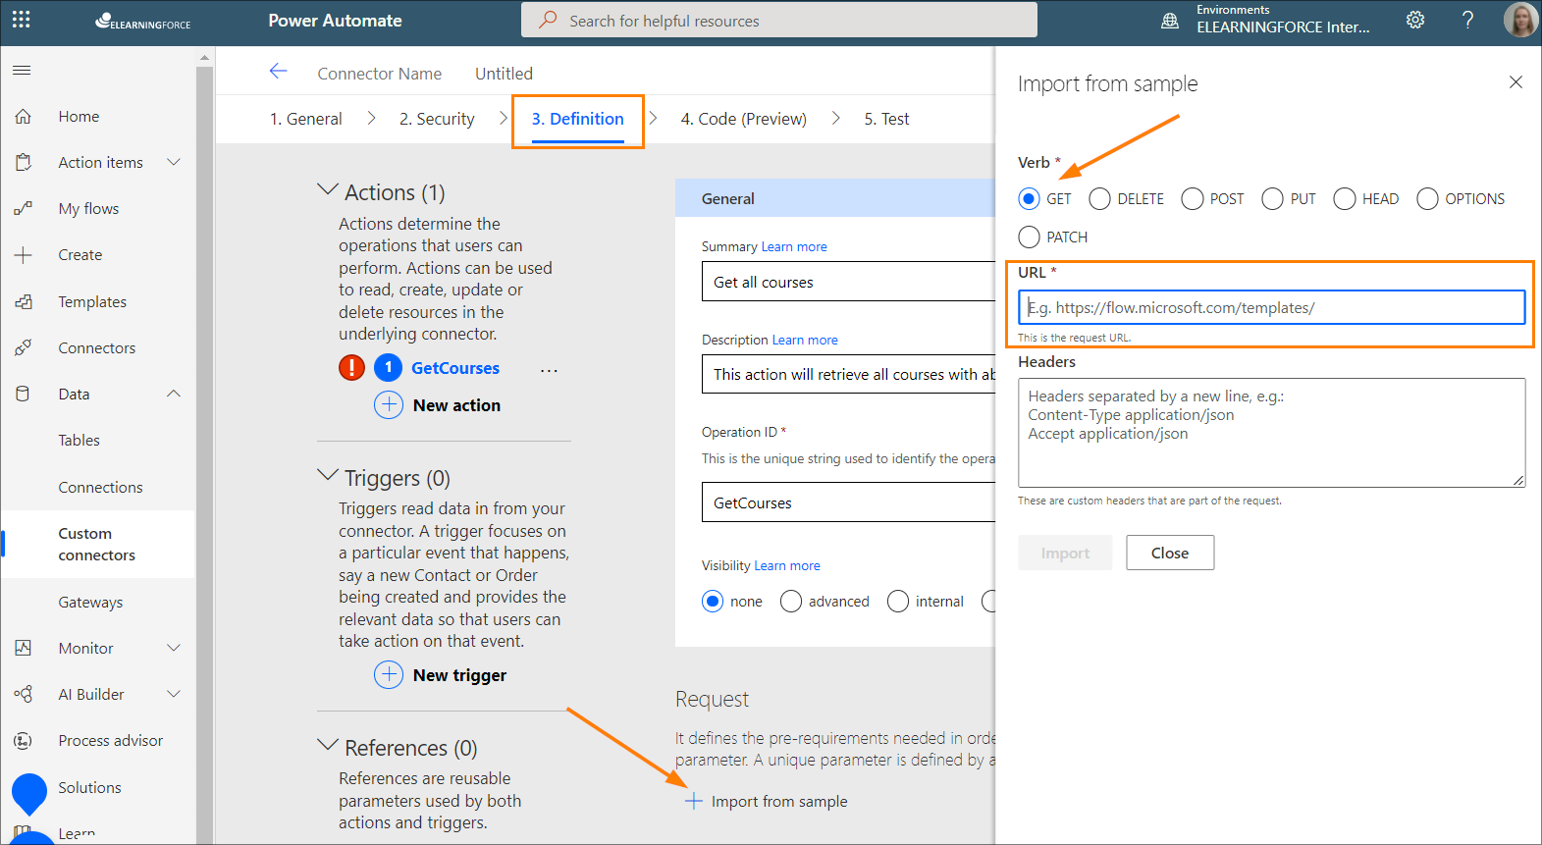Click the GetCourses error warning icon
This screenshot has height=845, width=1542.
(351, 368)
